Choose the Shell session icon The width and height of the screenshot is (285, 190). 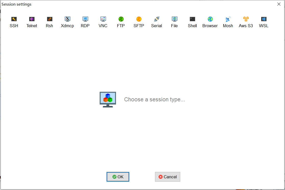[192, 22]
